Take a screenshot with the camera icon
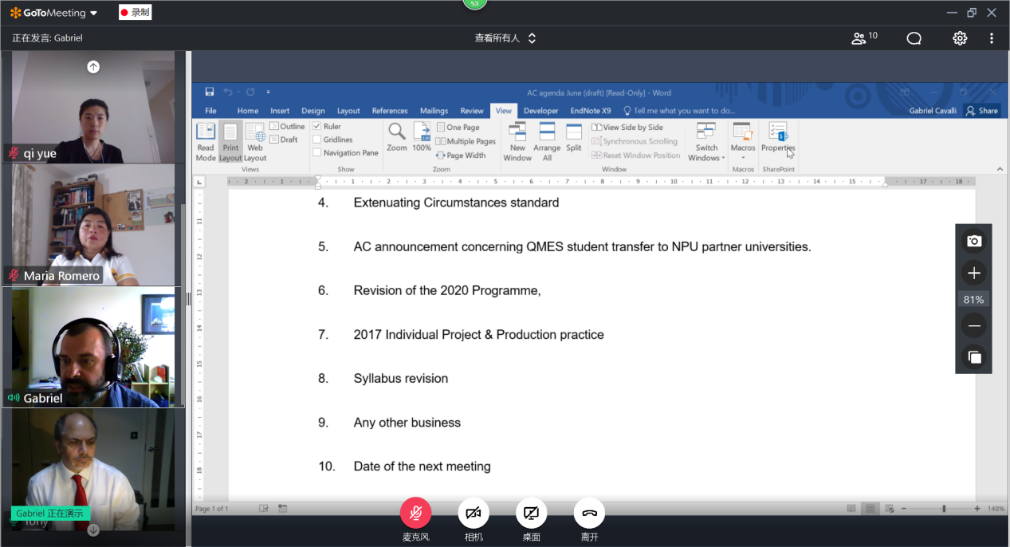Viewport: 1010px width, 547px height. (973, 242)
